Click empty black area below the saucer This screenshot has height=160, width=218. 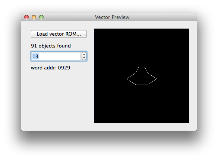(x=142, y=104)
